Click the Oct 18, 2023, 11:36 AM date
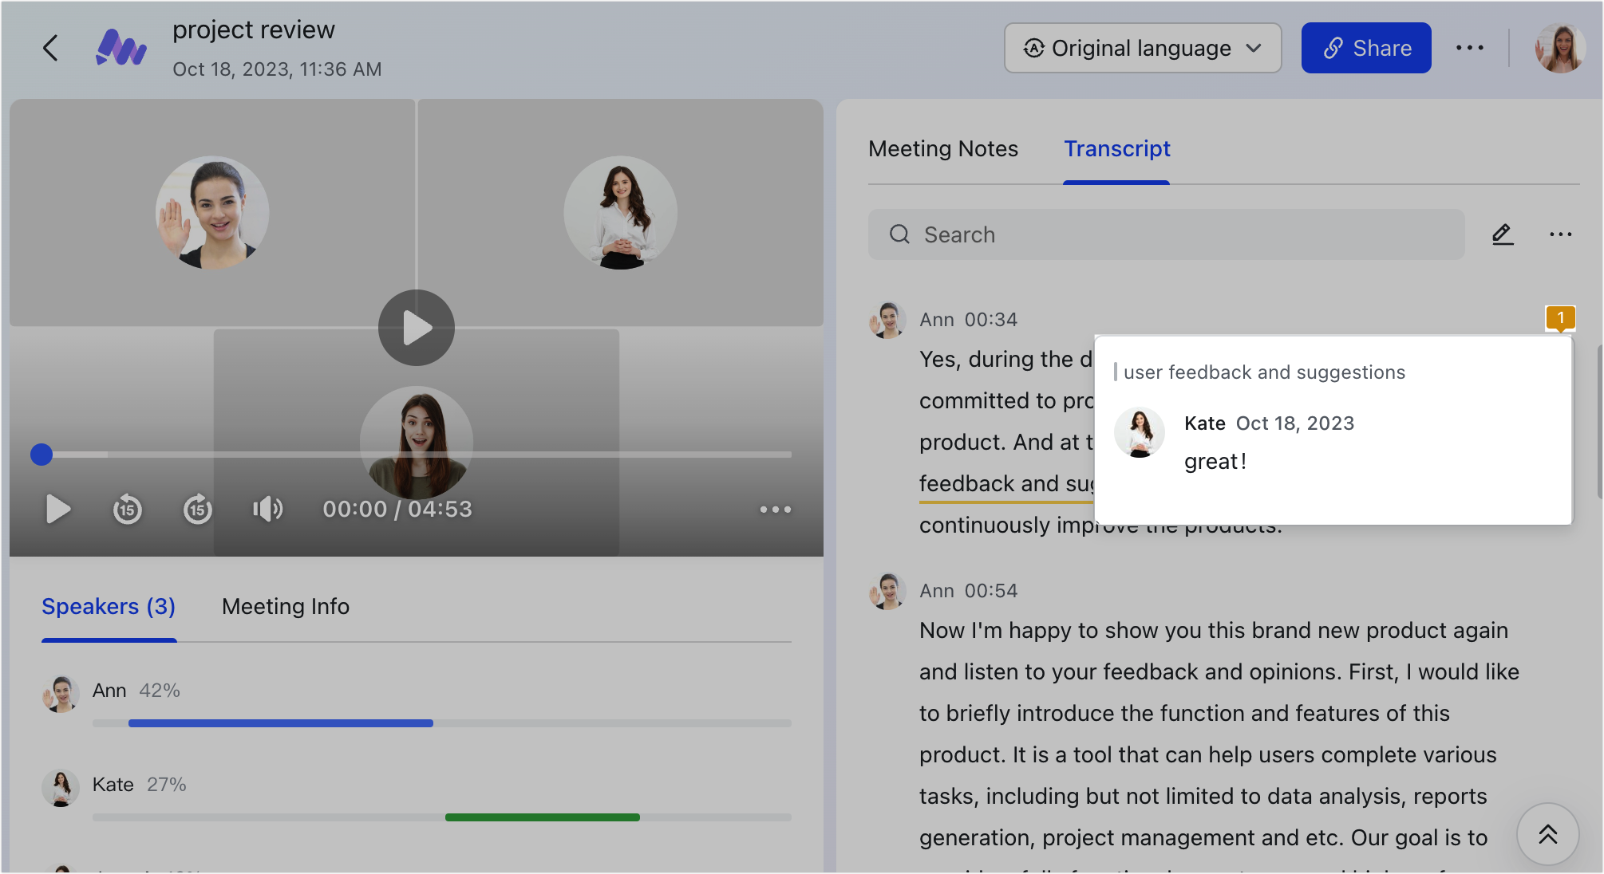 [277, 69]
